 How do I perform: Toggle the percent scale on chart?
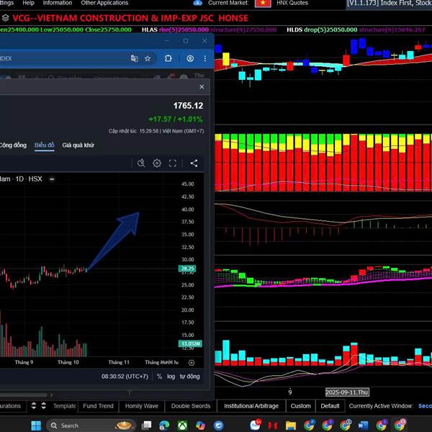coord(159,377)
